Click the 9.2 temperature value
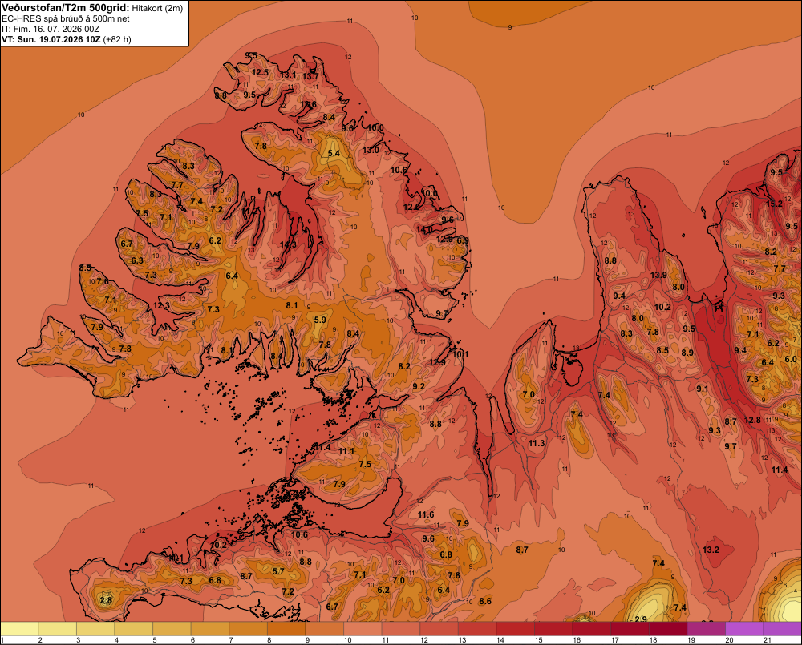Image resolution: width=802 pixels, height=645 pixels. coord(419,386)
